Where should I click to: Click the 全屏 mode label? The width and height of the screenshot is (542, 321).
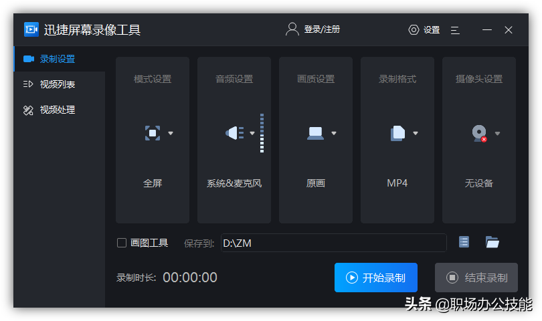coord(153,183)
